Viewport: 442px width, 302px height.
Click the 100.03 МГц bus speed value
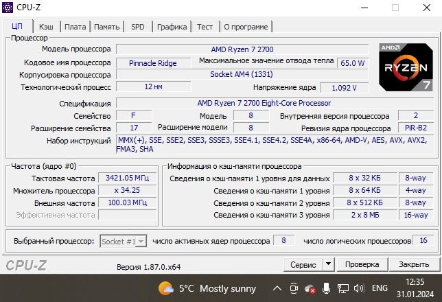click(128, 202)
